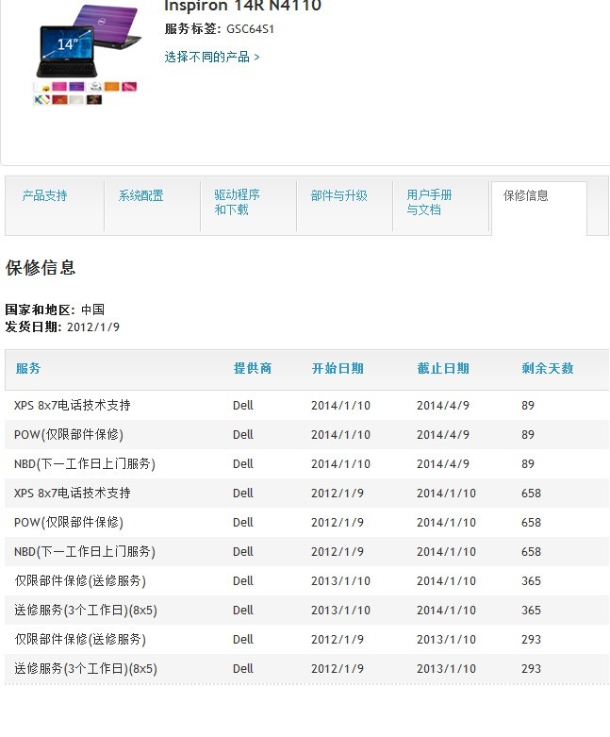Click the 保修信息 section heading
This screenshot has height=737, width=610.
point(41,267)
